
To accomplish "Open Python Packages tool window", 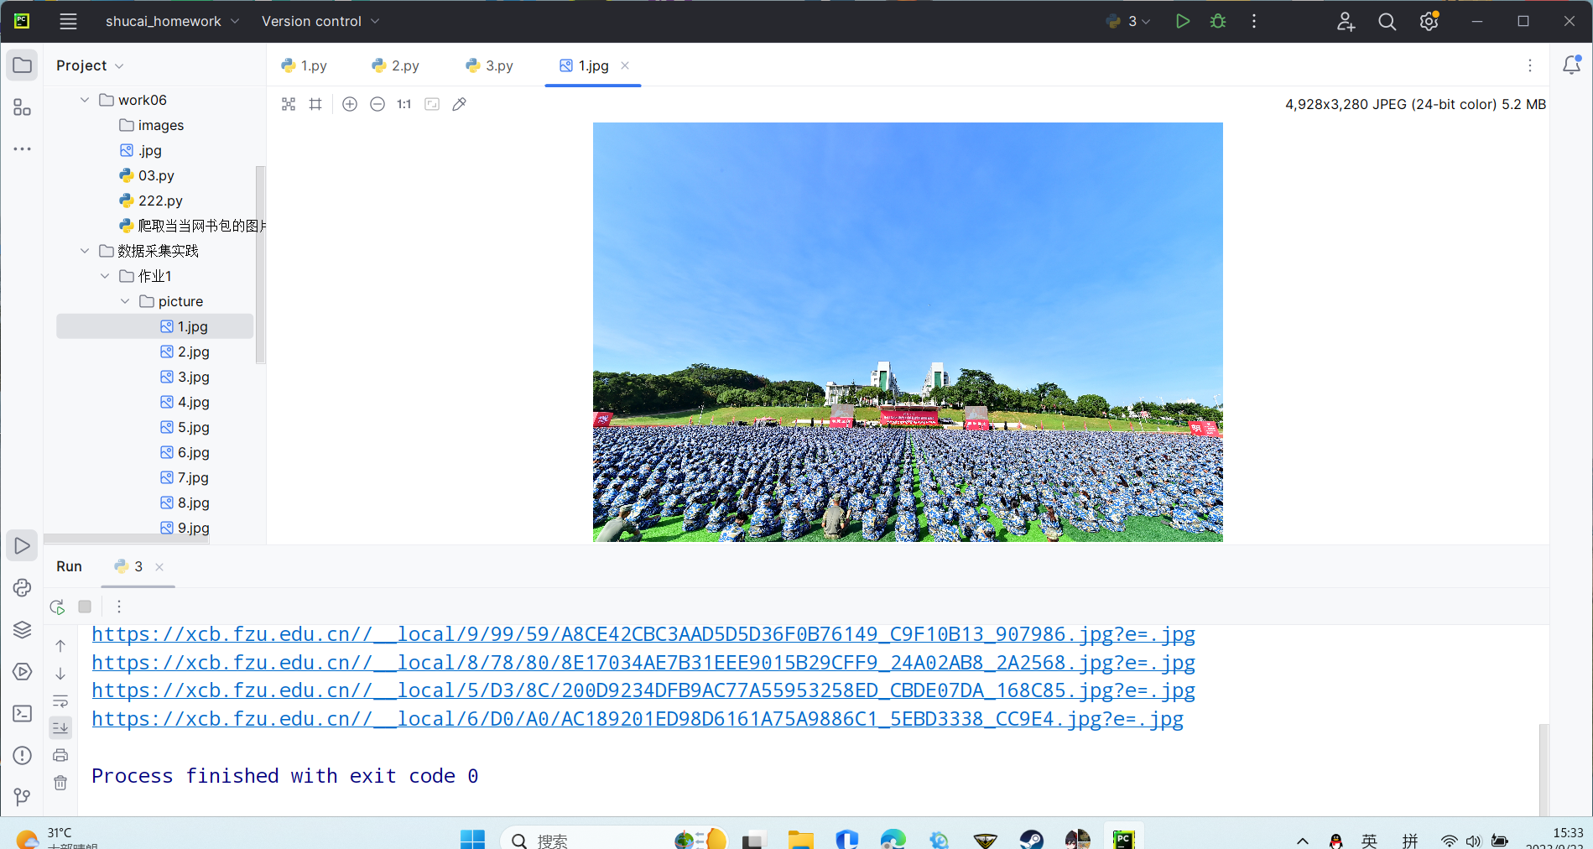I will coord(23,588).
